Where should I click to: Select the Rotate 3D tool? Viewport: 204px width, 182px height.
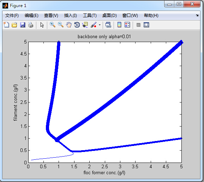[77, 25]
